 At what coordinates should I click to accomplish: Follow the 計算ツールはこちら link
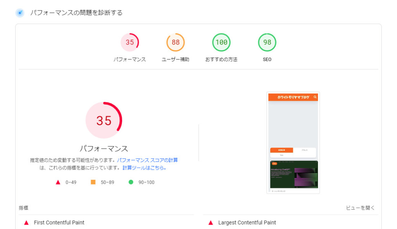pyautogui.click(x=145, y=168)
